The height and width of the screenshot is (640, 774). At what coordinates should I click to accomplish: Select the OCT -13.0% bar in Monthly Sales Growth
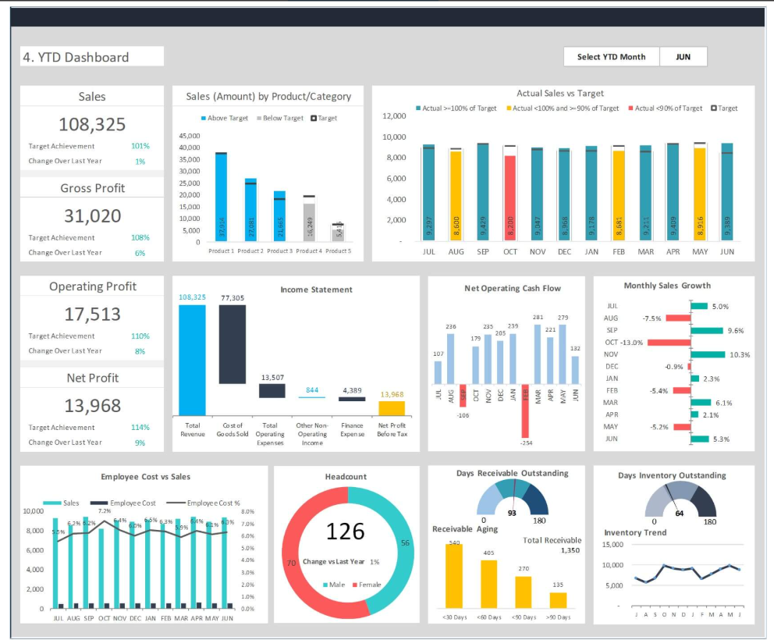tap(668, 343)
